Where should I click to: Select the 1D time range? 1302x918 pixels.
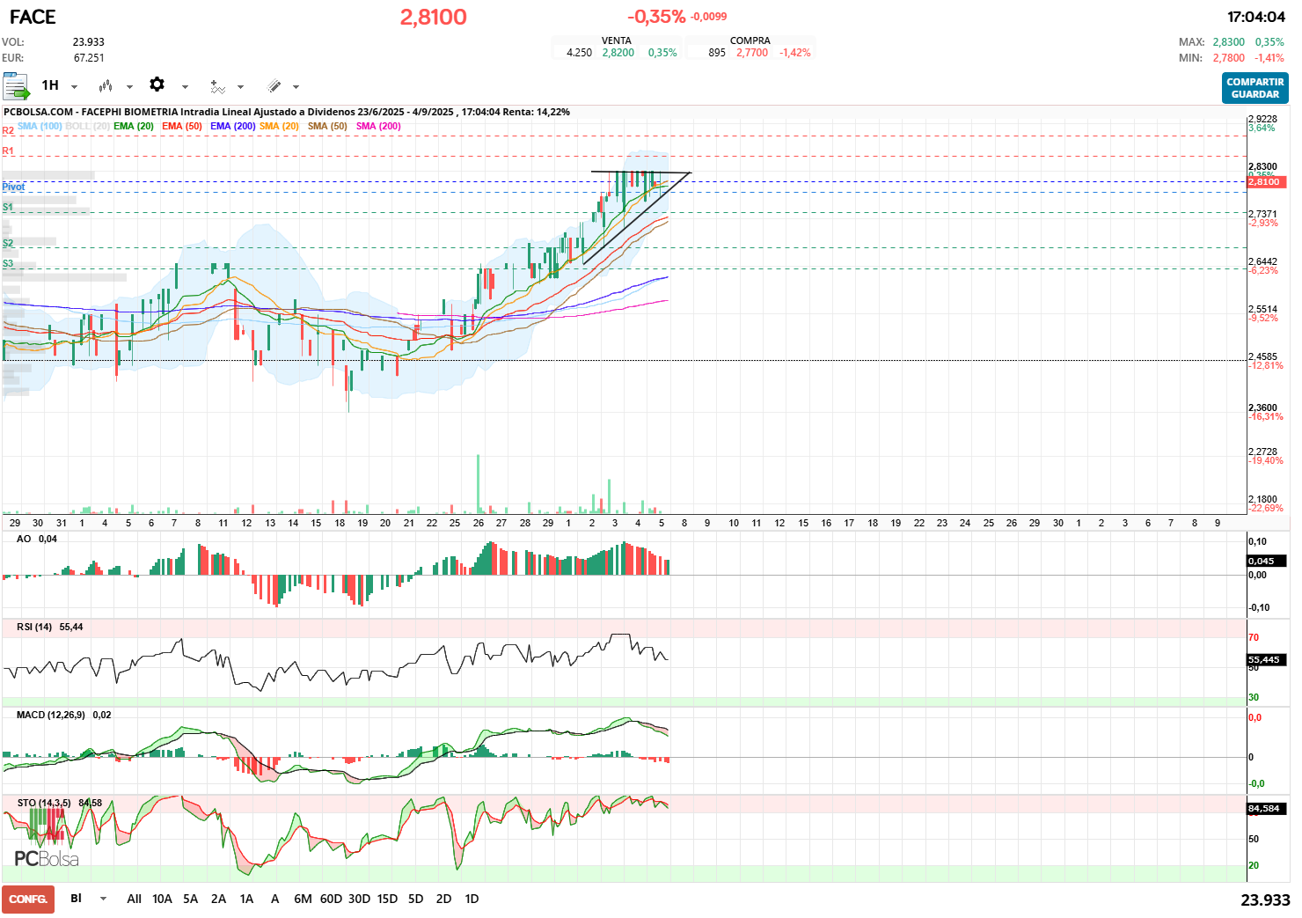coord(472,899)
